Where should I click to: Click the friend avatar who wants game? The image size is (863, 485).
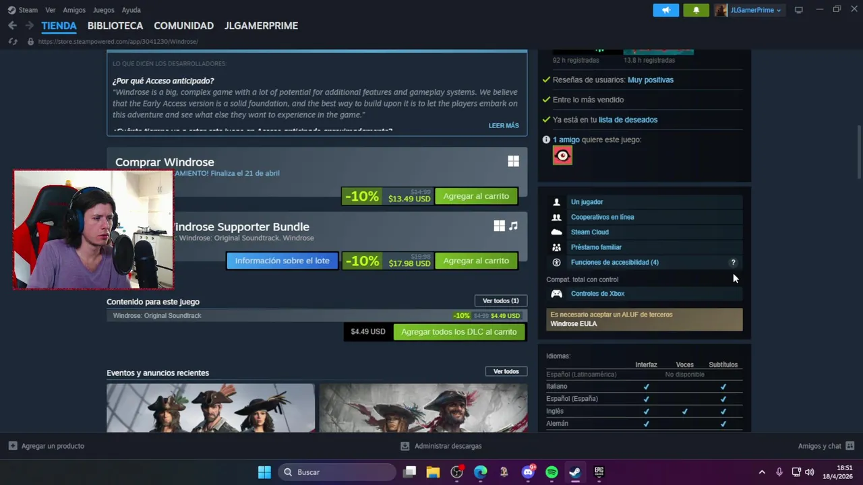pyautogui.click(x=562, y=156)
